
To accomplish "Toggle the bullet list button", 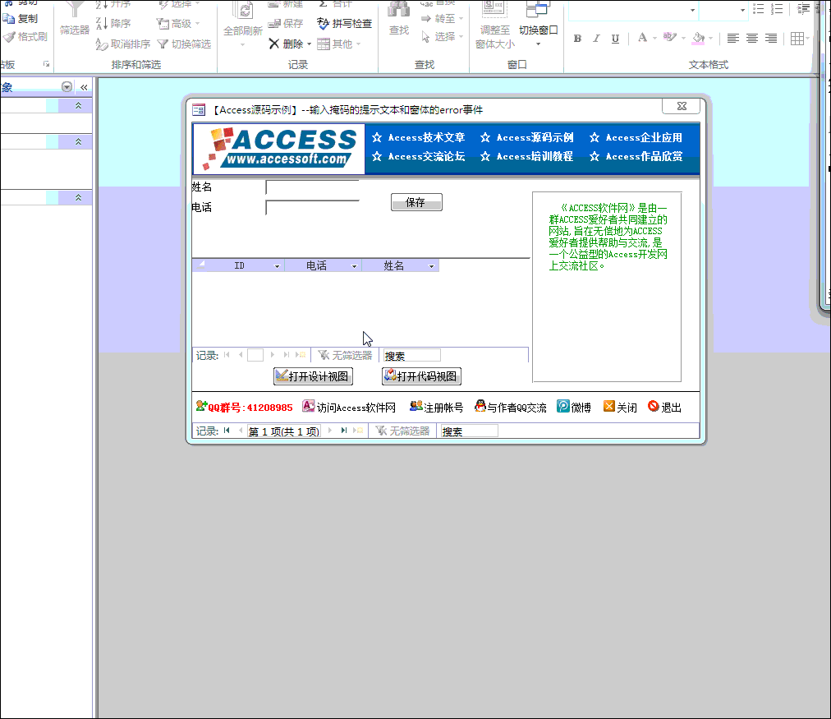I will (x=759, y=8).
